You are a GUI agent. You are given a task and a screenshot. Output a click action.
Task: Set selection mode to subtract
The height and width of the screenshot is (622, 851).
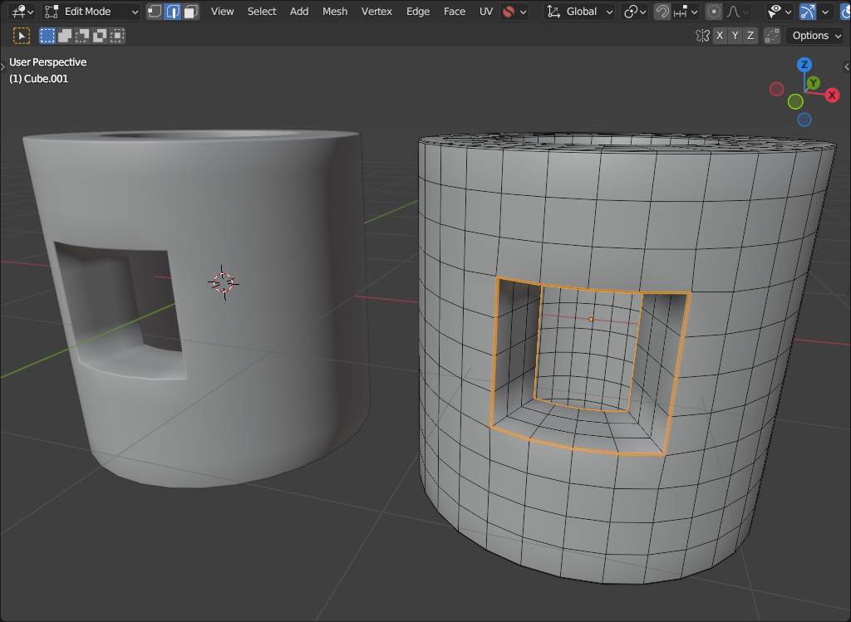pyautogui.click(x=82, y=36)
